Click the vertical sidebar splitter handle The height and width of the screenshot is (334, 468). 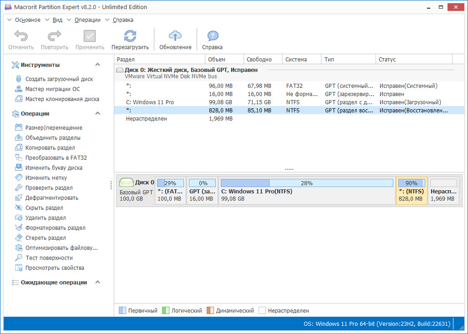111,185
